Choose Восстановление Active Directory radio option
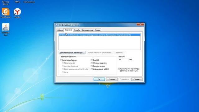The width and height of the screenshot is (199, 112). (x=63, y=69)
